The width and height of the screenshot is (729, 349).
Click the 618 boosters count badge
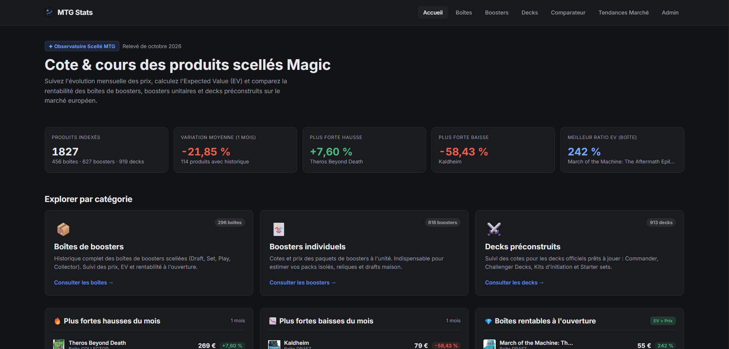click(443, 223)
